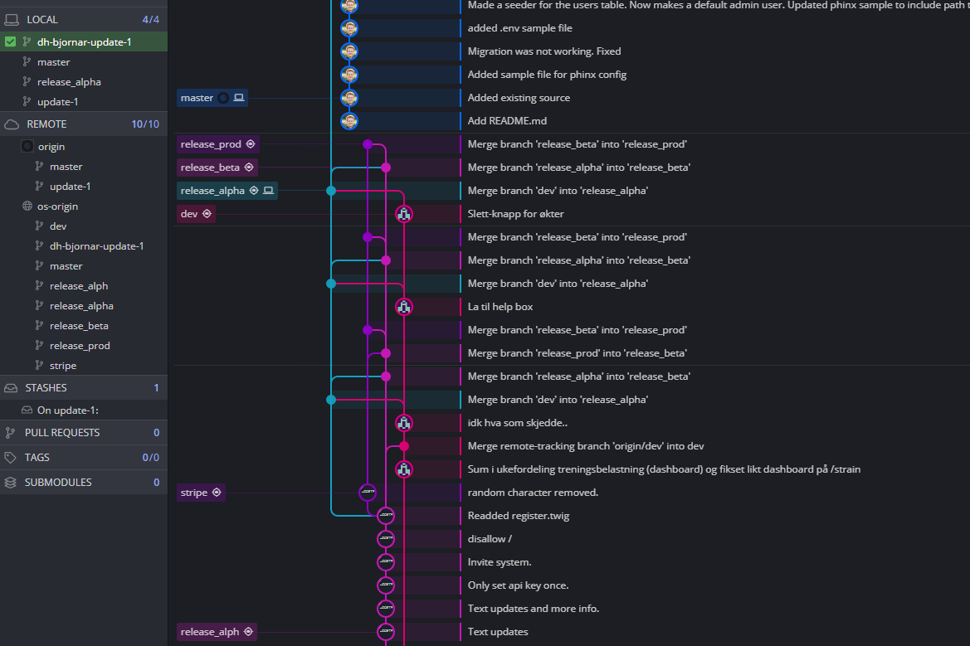Select os-origin branch stripe
Viewport: 970px width, 646px height.
[x=84, y=366]
